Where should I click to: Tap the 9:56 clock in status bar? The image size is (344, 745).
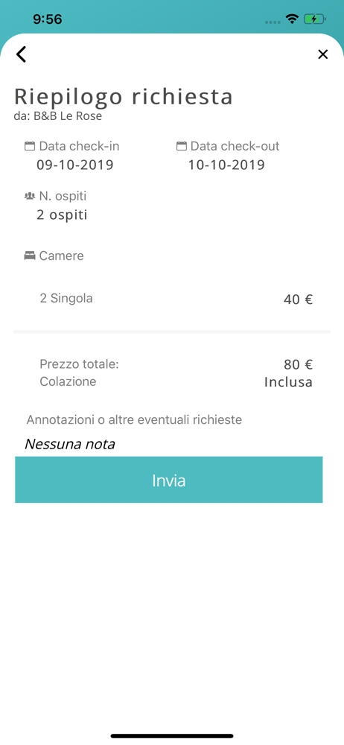click(48, 19)
